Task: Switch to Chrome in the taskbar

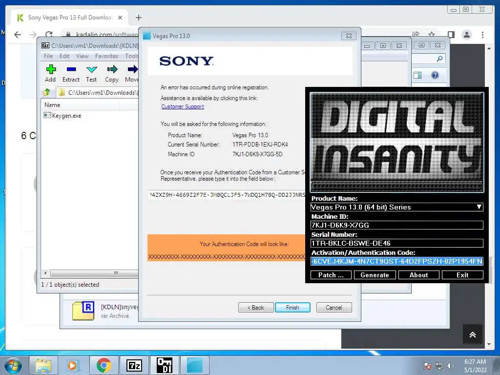Action: click(x=104, y=365)
